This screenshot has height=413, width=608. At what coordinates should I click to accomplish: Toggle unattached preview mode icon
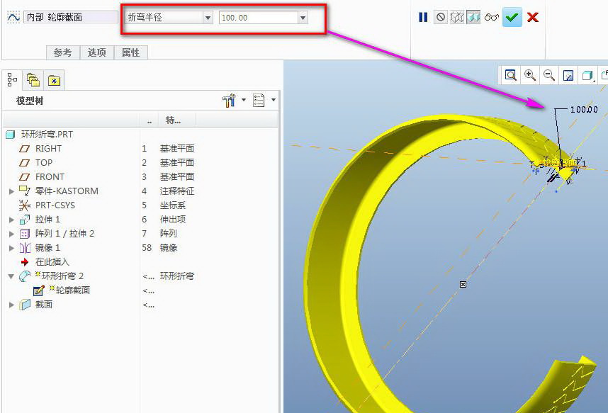pyautogui.click(x=457, y=17)
